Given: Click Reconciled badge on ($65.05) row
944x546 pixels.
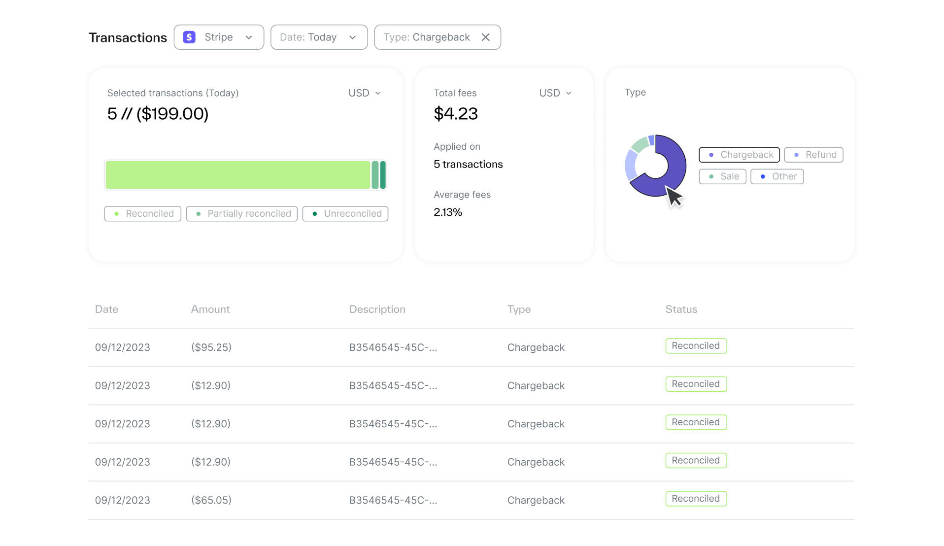Looking at the screenshot, I should [696, 499].
